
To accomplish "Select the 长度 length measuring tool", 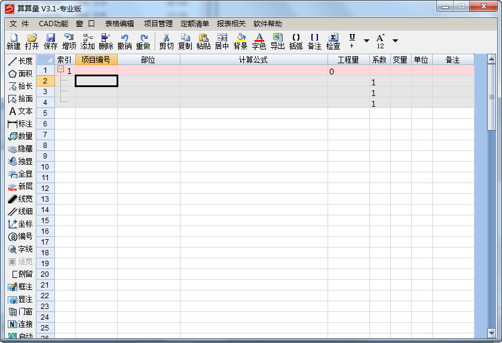I will [20, 61].
